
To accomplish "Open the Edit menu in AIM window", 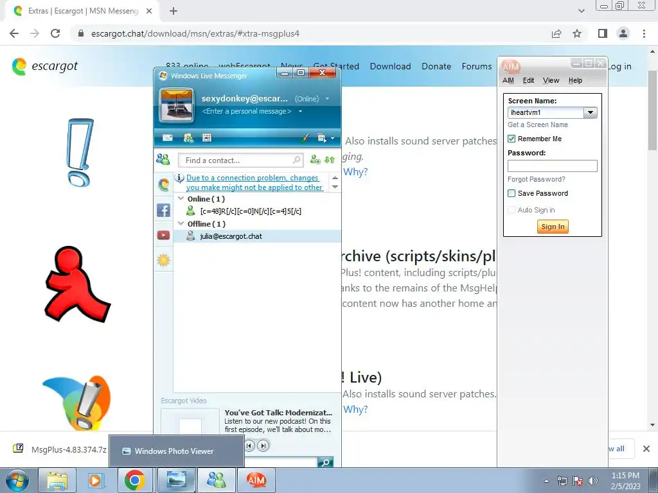I will [528, 80].
